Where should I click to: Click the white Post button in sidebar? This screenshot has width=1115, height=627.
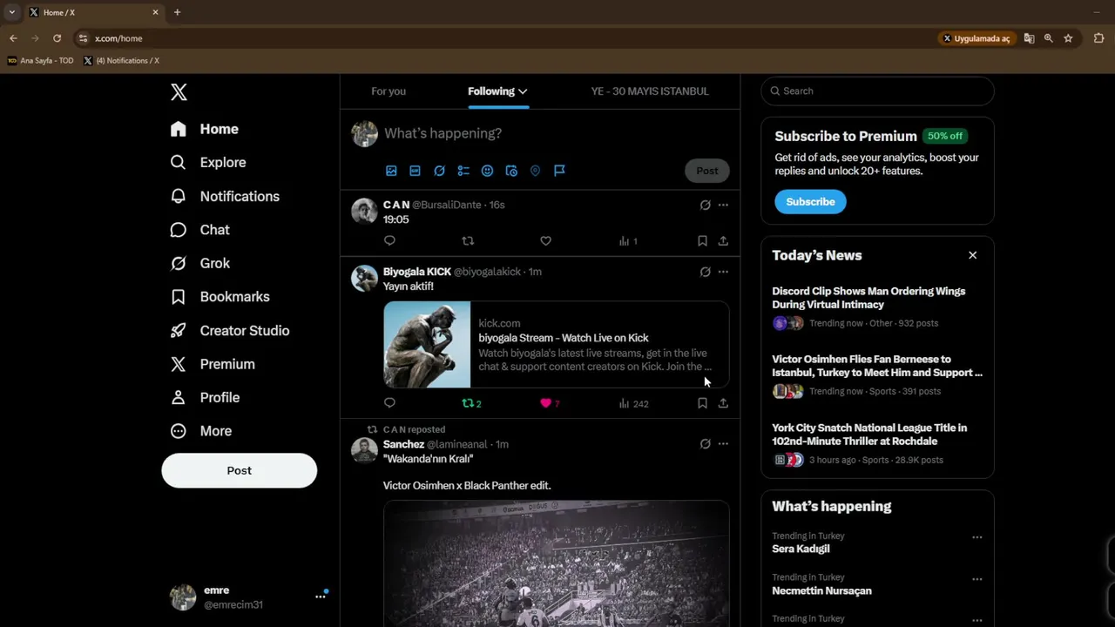point(239,470)
